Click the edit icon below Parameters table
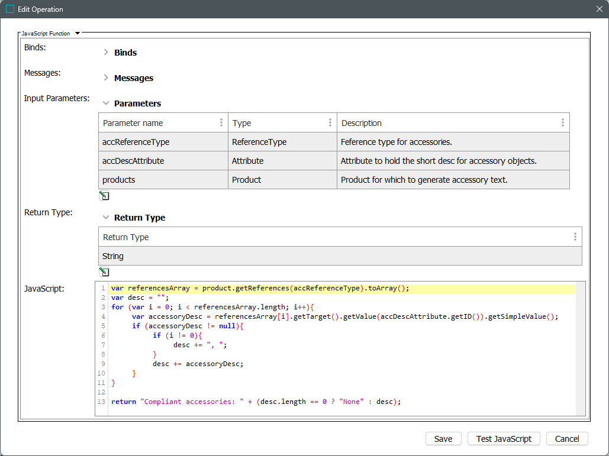The height and width of the screenshot is (456, 609). pos(104,196)
